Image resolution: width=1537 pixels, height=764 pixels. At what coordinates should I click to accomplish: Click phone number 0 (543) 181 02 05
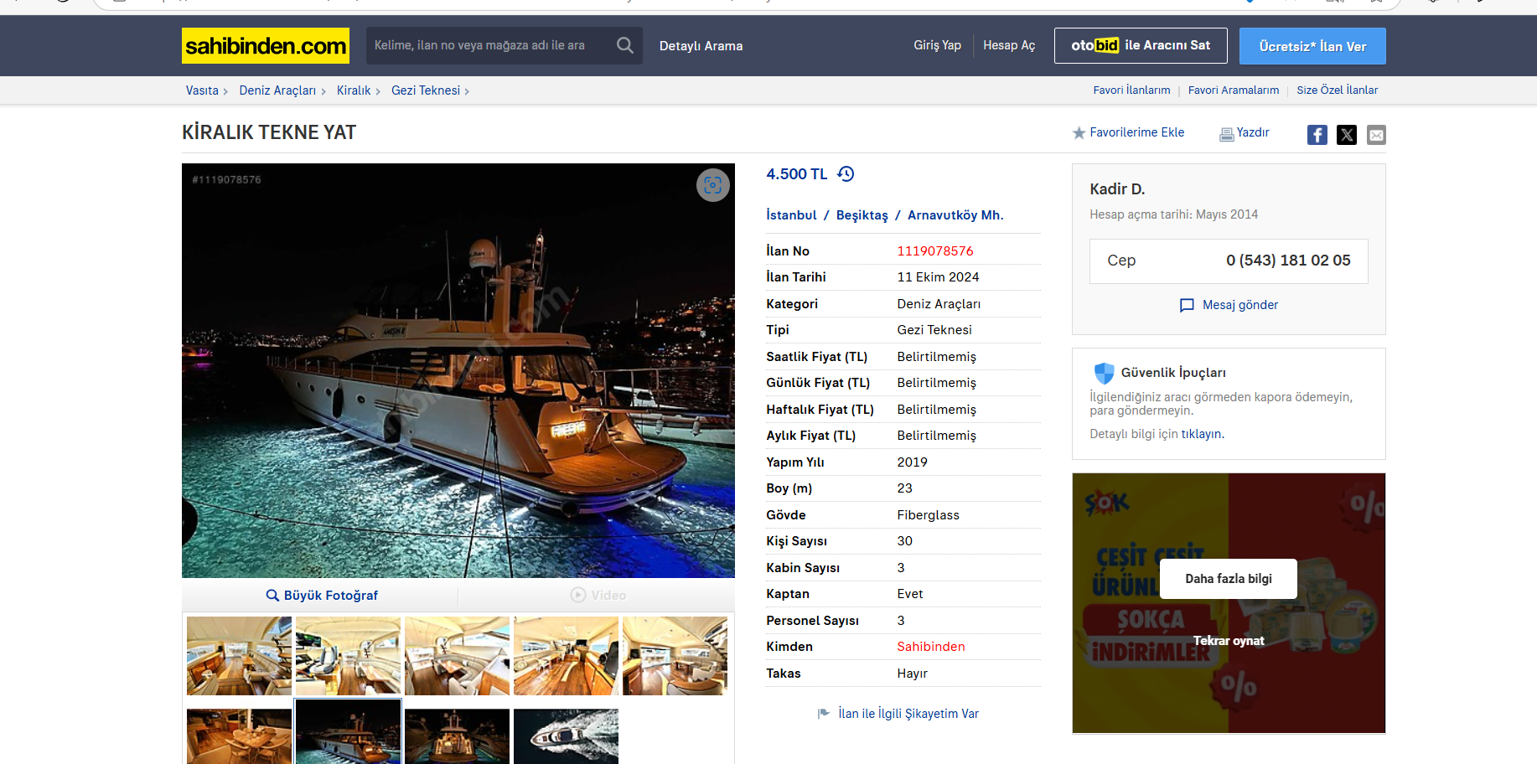[1288, 261]
